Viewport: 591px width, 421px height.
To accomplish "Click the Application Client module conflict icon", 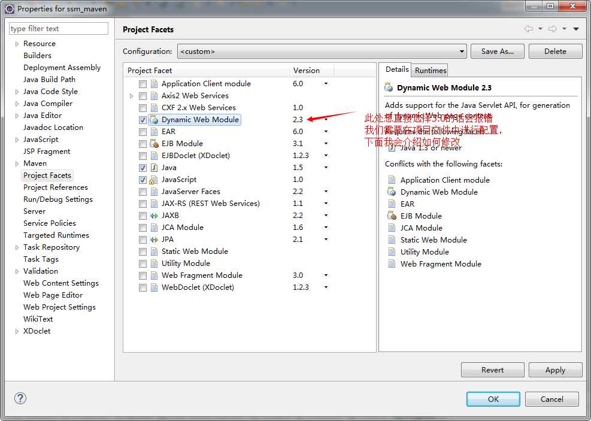I will [392, 180].
